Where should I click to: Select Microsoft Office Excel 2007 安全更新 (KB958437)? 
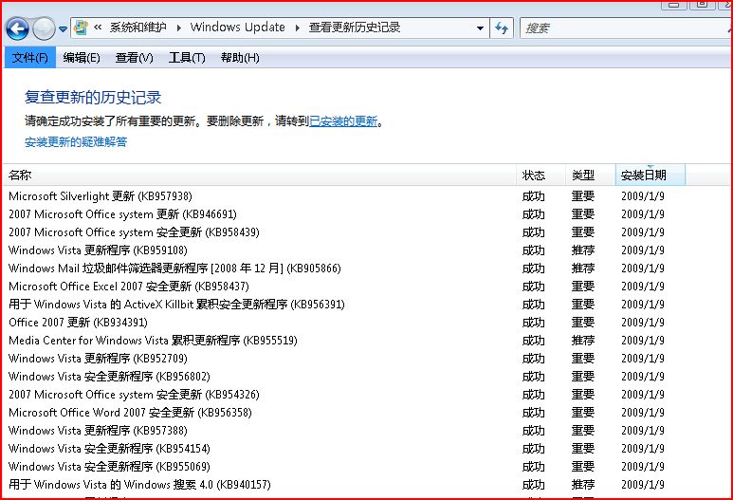tap(366, 287)
